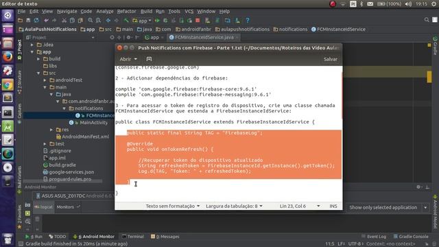The width and height of the screenshot is (439, 247).
Task: Click the Make Project hammer icon
Action: pyautogui.click(x=126, y=20)
